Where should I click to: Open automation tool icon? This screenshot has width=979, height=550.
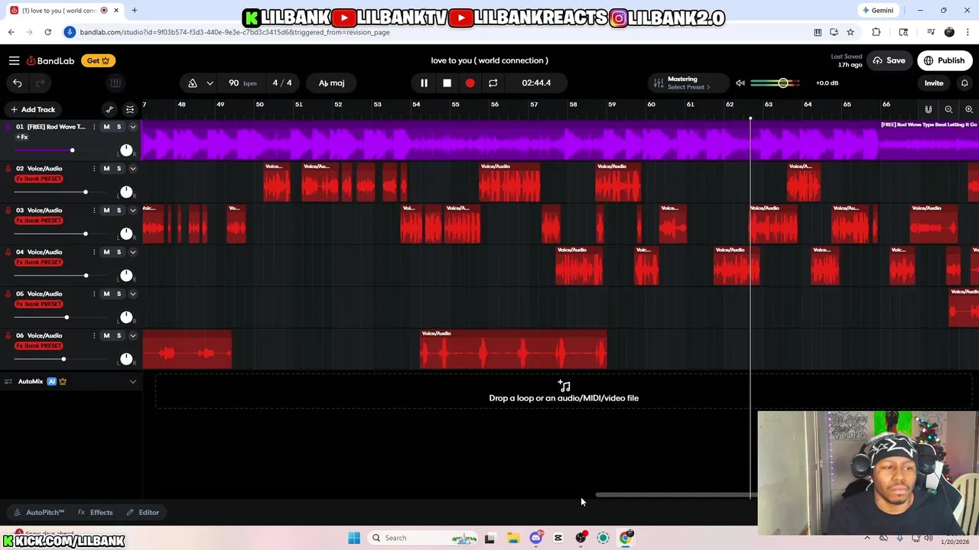click(x=109, y=109)
